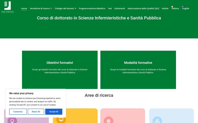The image size is (198, 123).
Task: Open the Home menu item
Action: 24,8
